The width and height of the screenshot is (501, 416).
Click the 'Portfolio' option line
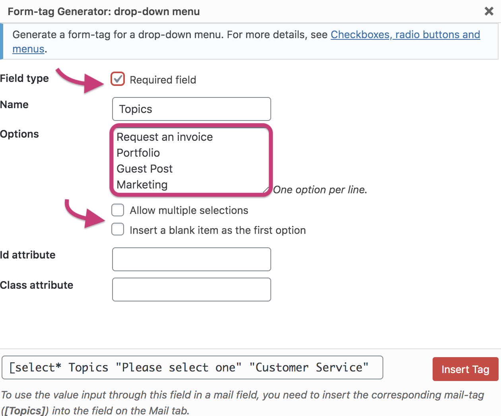[138, 153]
